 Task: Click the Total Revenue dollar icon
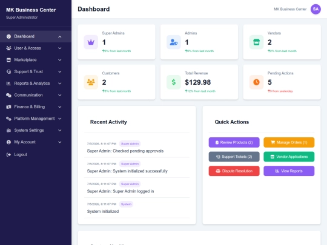174,82
